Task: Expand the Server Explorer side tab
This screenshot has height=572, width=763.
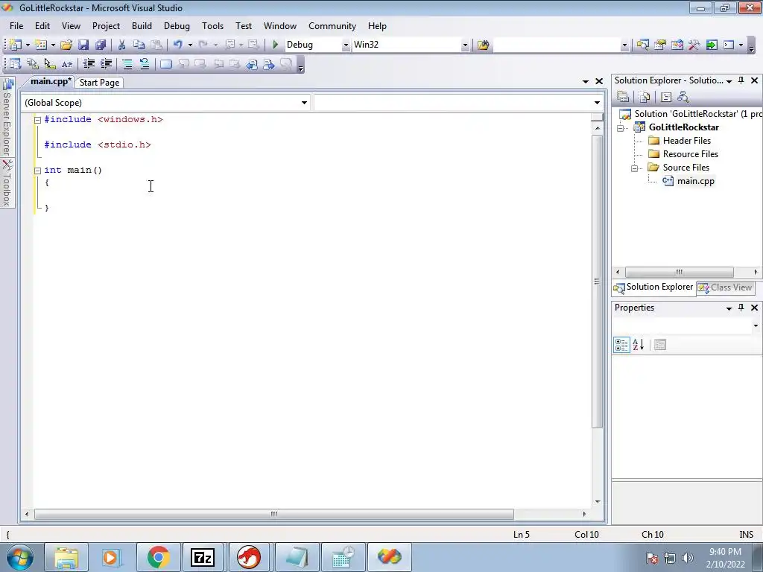Action: (x=7, y=117)
